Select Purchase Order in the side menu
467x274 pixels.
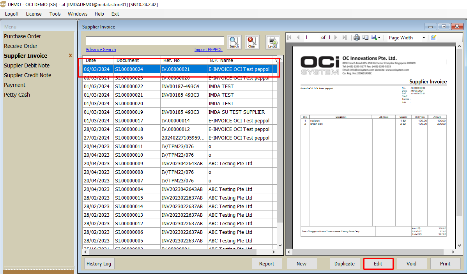click(x=22, y=36)
